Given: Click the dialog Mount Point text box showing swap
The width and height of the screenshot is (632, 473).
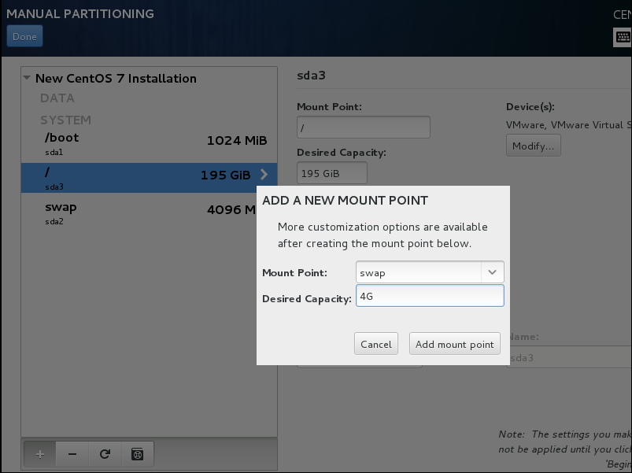Looking at the screenshot, I should point(418,272).
